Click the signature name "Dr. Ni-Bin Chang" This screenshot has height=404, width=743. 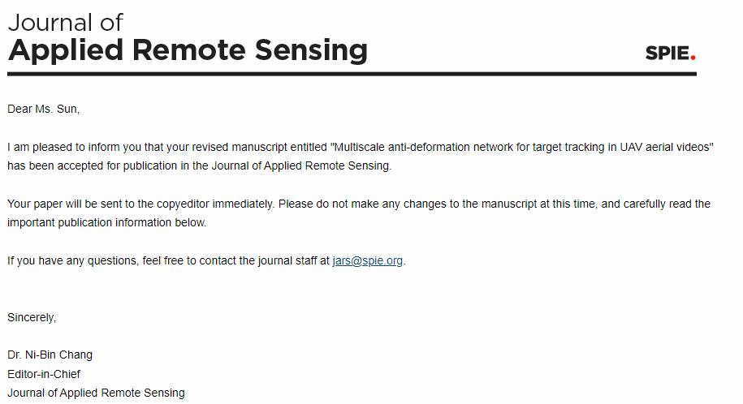tap(50, 355)
